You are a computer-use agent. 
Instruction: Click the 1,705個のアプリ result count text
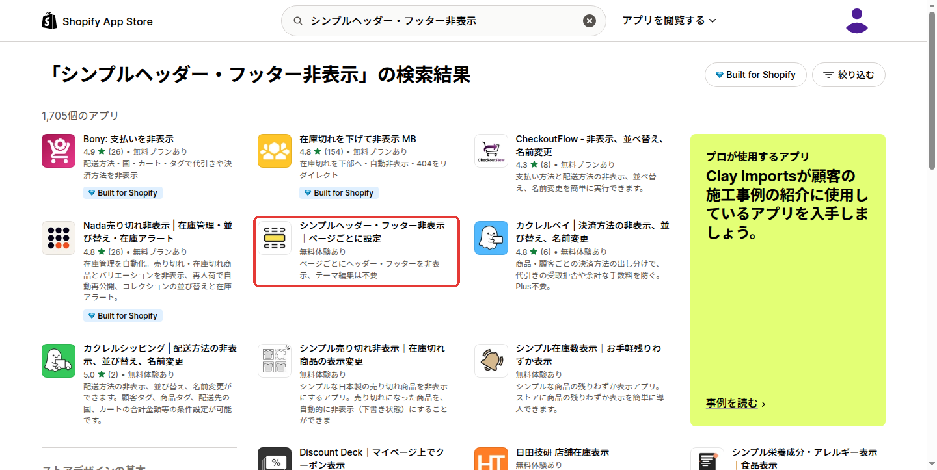[x=81, y=116]
